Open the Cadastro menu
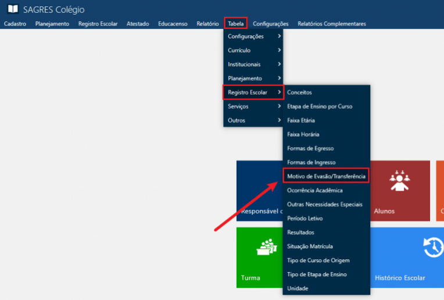This screenshot has height=300, width=444. [x=15, y=24]
